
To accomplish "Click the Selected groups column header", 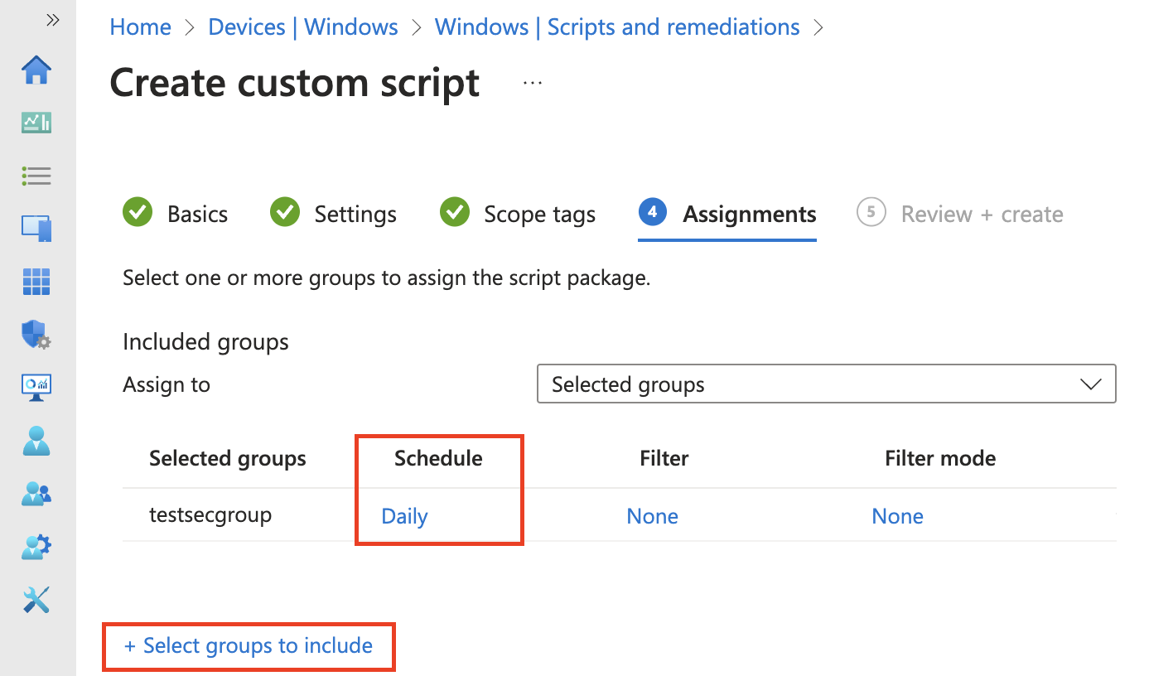I will 228,459.
